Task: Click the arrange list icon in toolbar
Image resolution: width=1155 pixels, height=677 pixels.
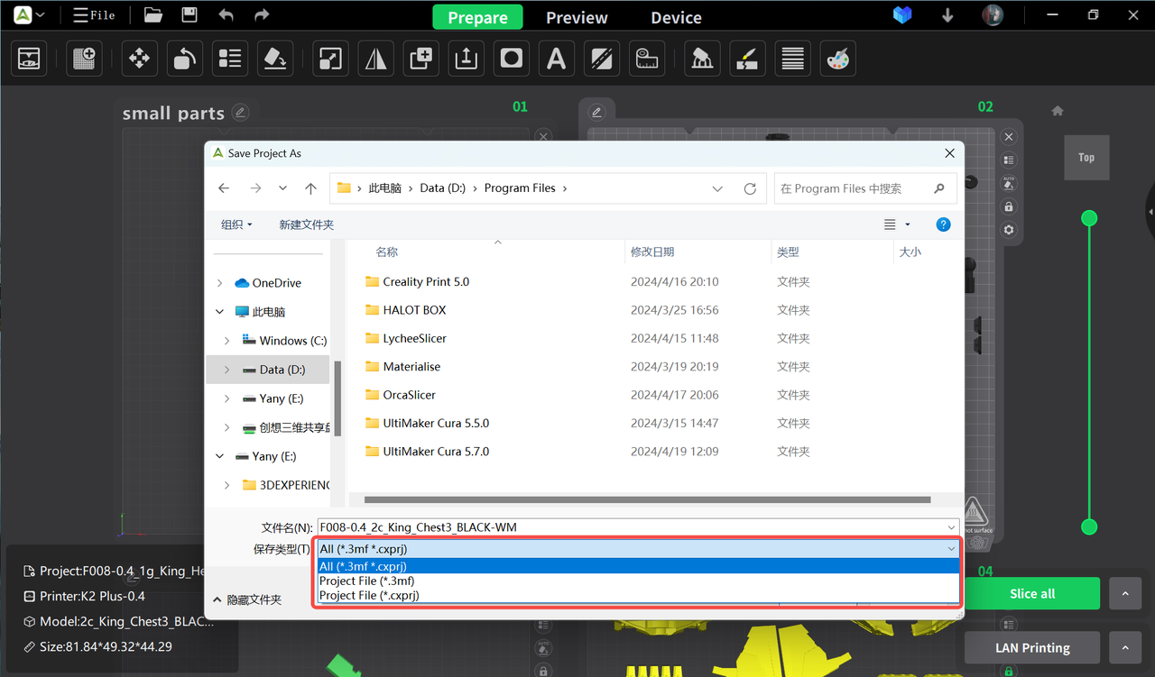Action: click(229, 59)
